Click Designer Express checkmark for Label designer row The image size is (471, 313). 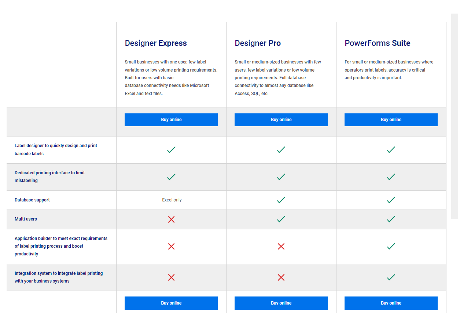(x=171, y=150)
